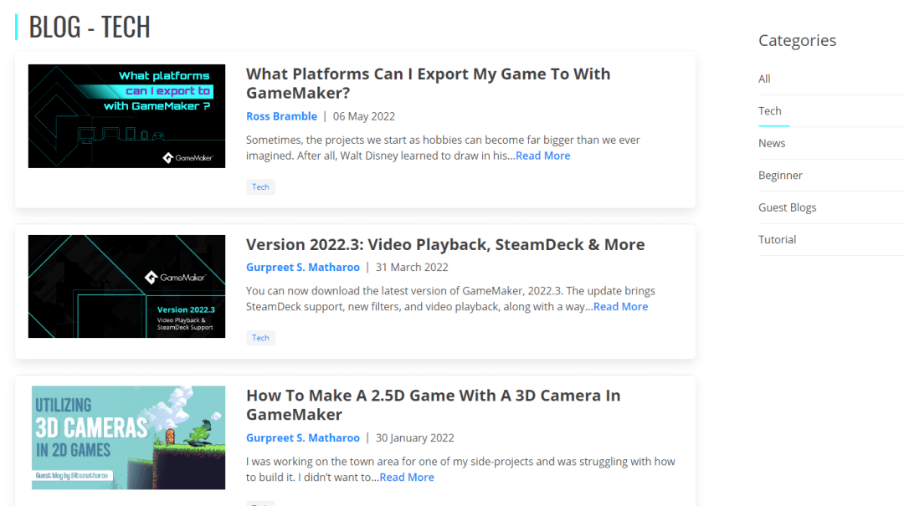The width and height of the screenshot is (904, 506).
Task: Click the Utilizing 3D Cameras thumbnail
Action: (126, 437)
